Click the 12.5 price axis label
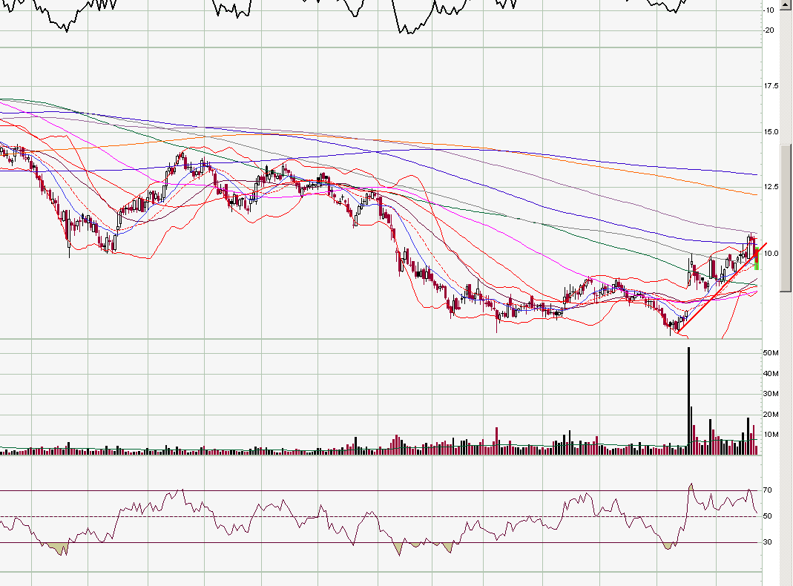Image resolution: width=793 pixels, height=586 pixels. coord(771,186)
